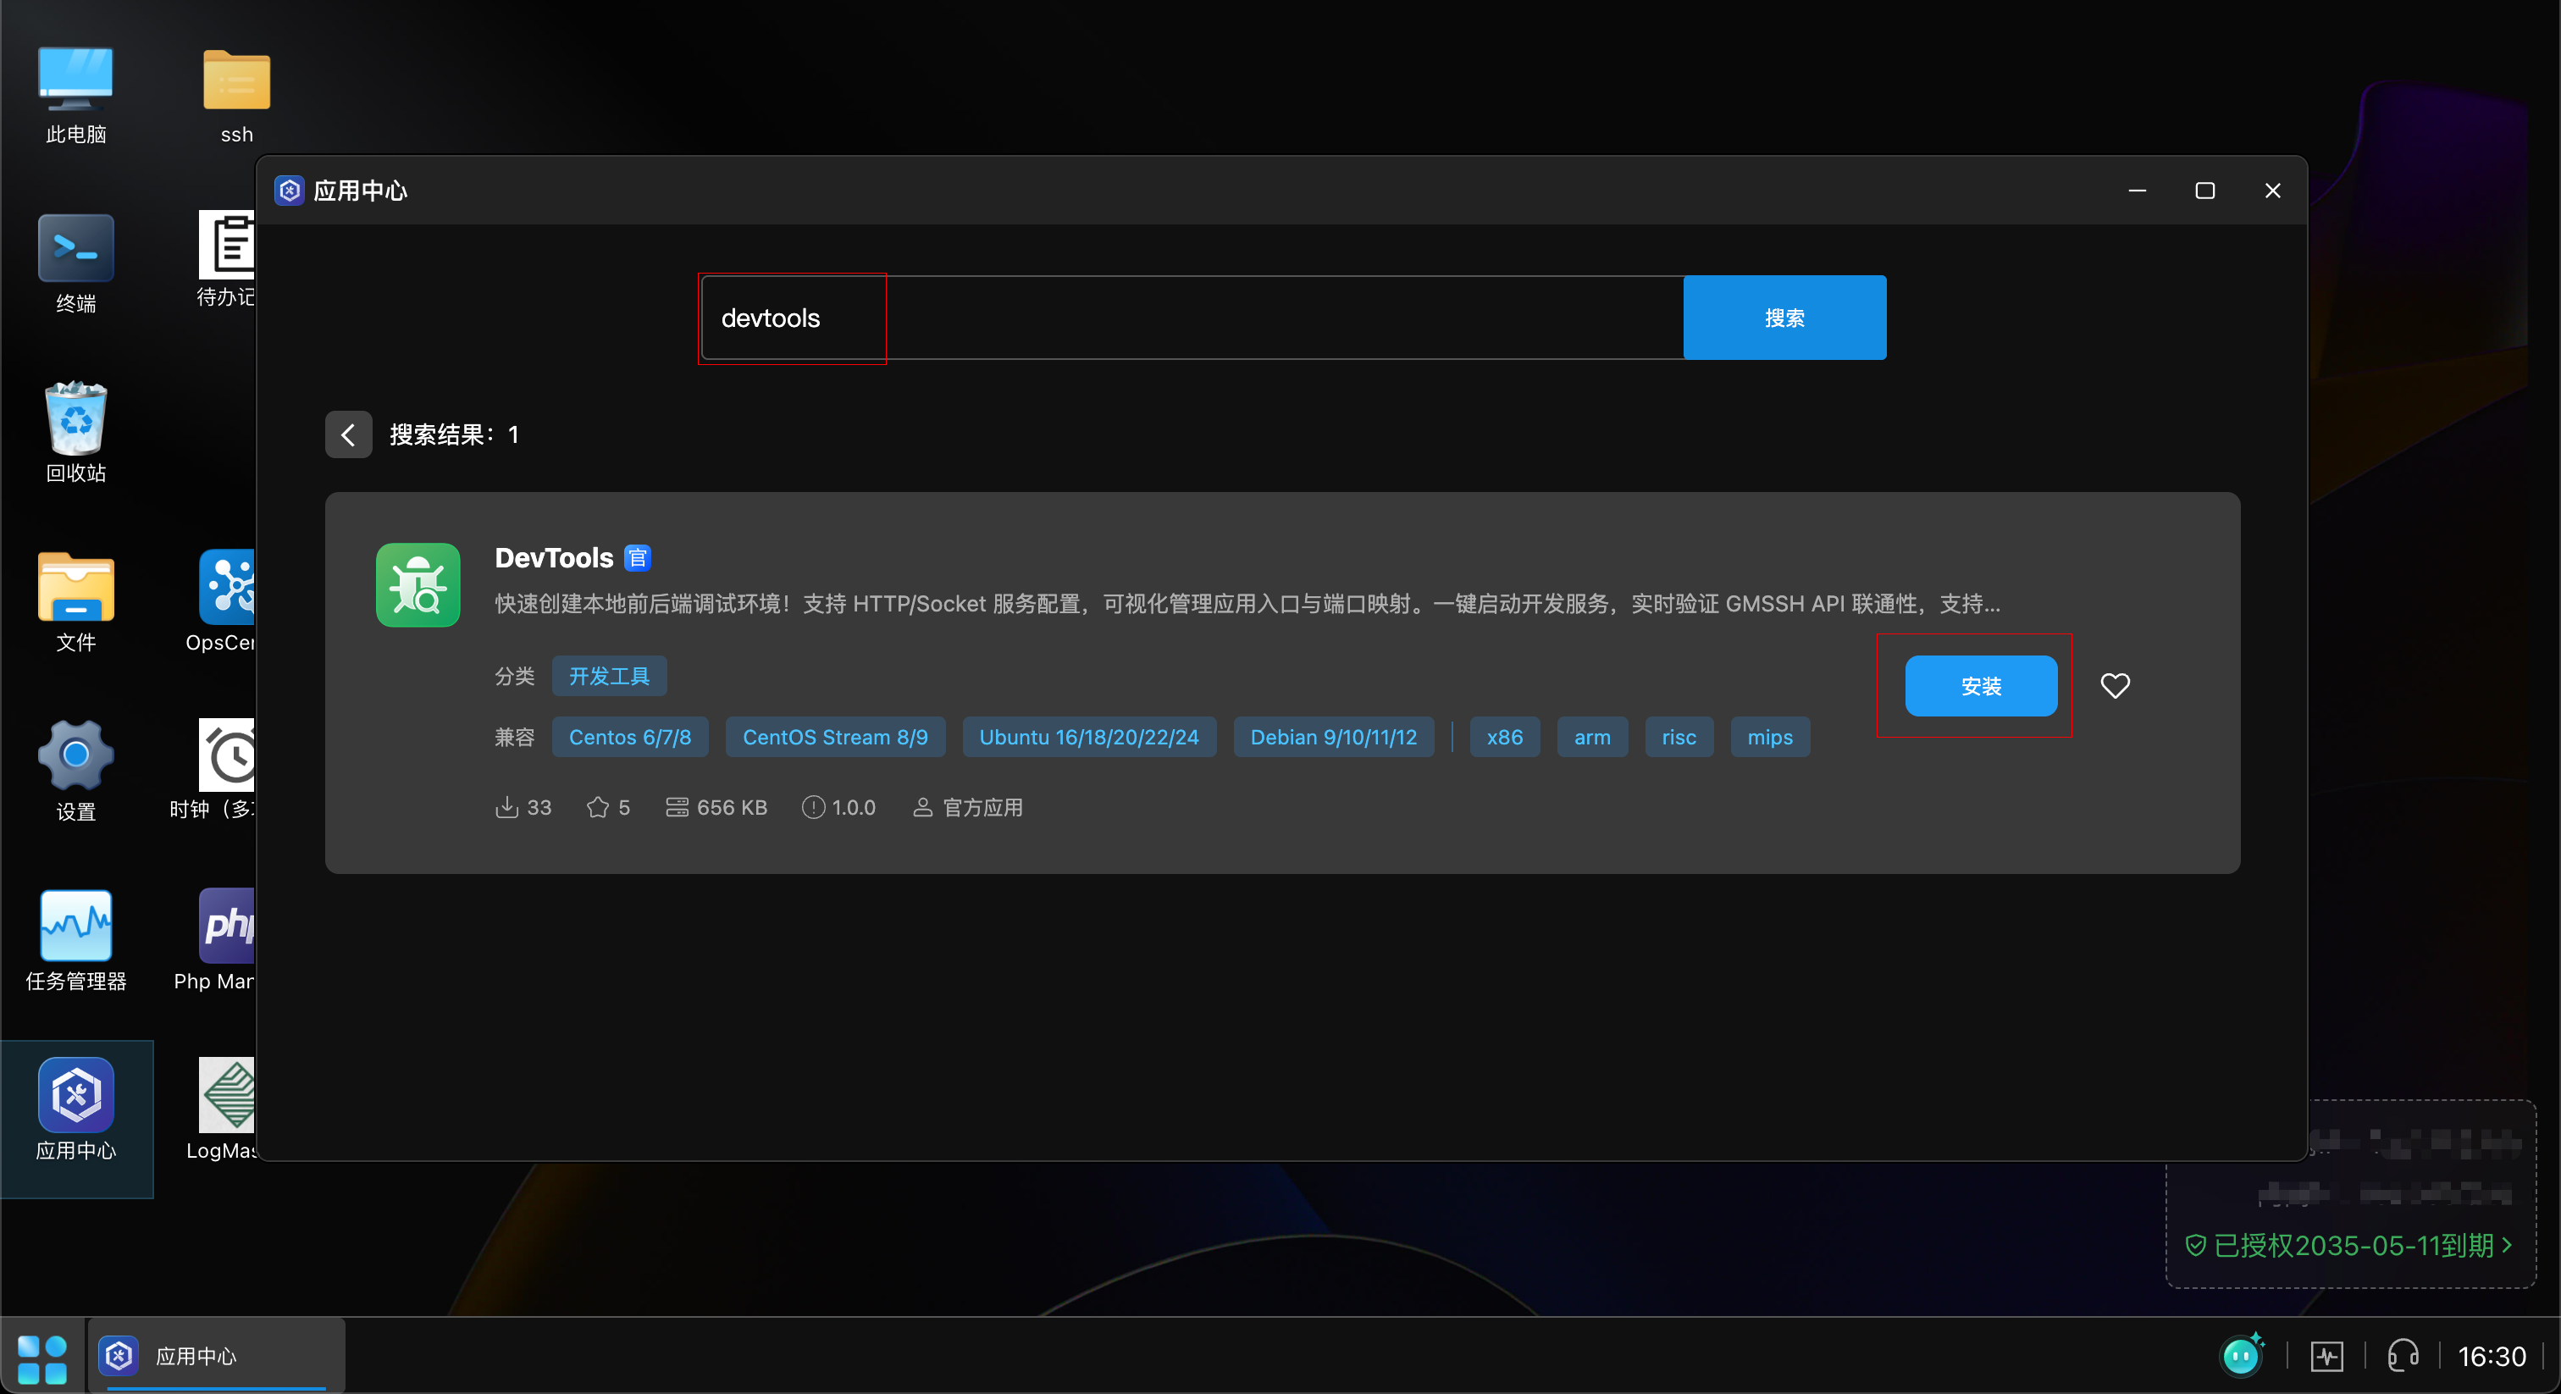Open the 待办记 notes desktop icon
The image size is (2561, 1394).
227,258
